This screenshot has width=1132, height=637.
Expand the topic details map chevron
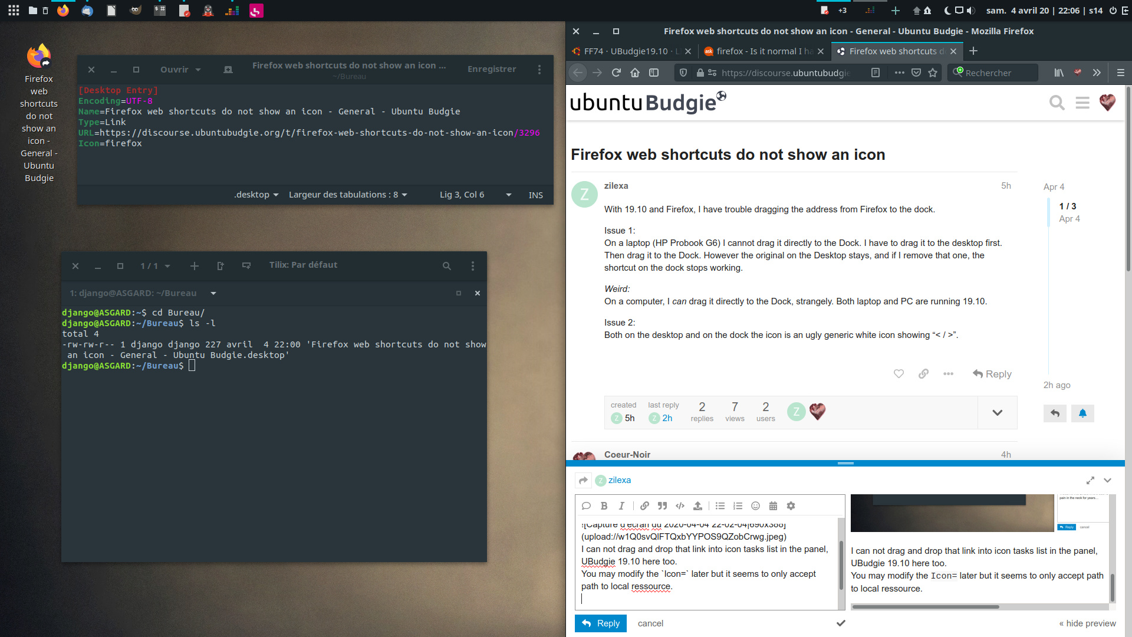998,413
